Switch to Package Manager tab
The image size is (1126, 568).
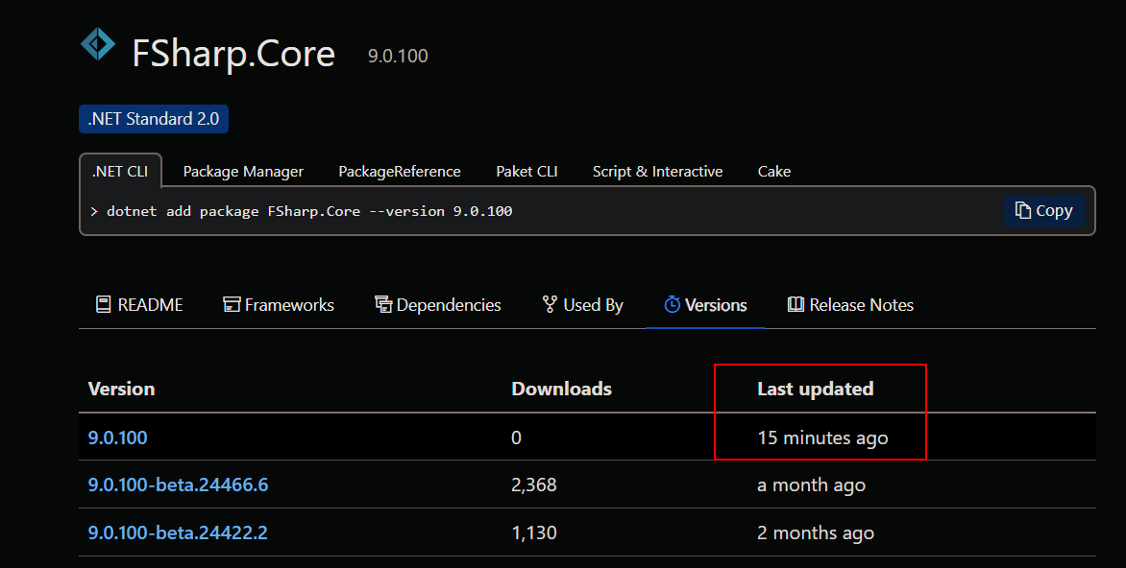243,172
